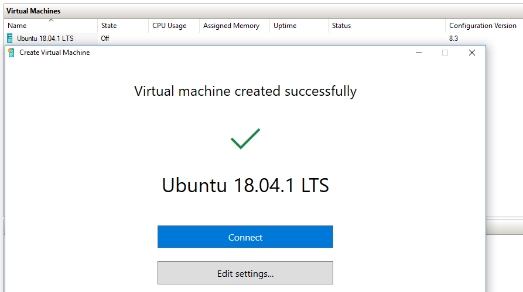The height and width of the screenshot is (292, 523).
Task: Click the Assigned Memory column header
Action: (x=231, y=26)
